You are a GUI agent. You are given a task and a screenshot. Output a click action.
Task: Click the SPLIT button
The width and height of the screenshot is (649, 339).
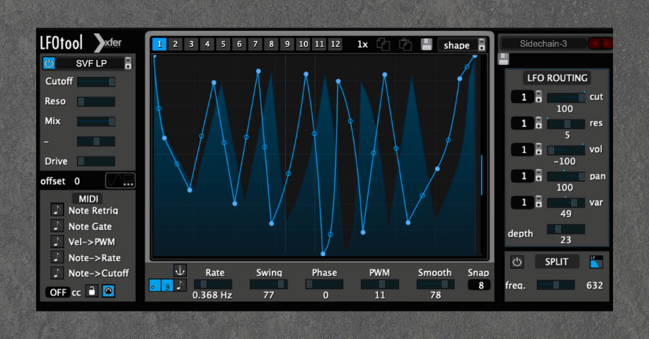pos(556,262)
